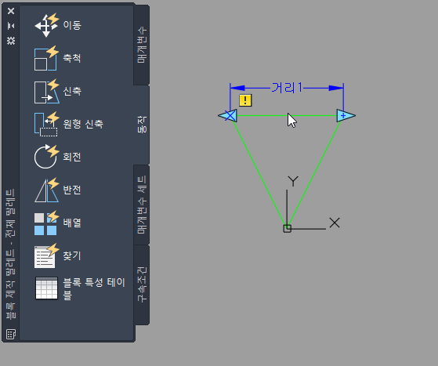Click the 배열 label text
Viewport: 438px width, 366px height.
tap(72, 223)
